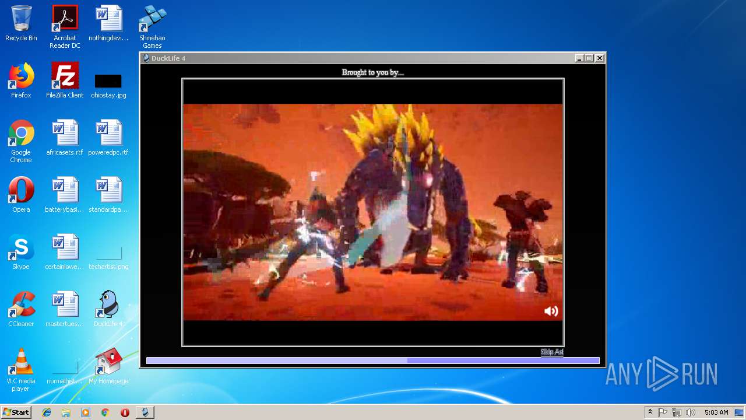746x420 pixels.
Task: Select standardpa... Word document
Action: [x=108, y=195]
